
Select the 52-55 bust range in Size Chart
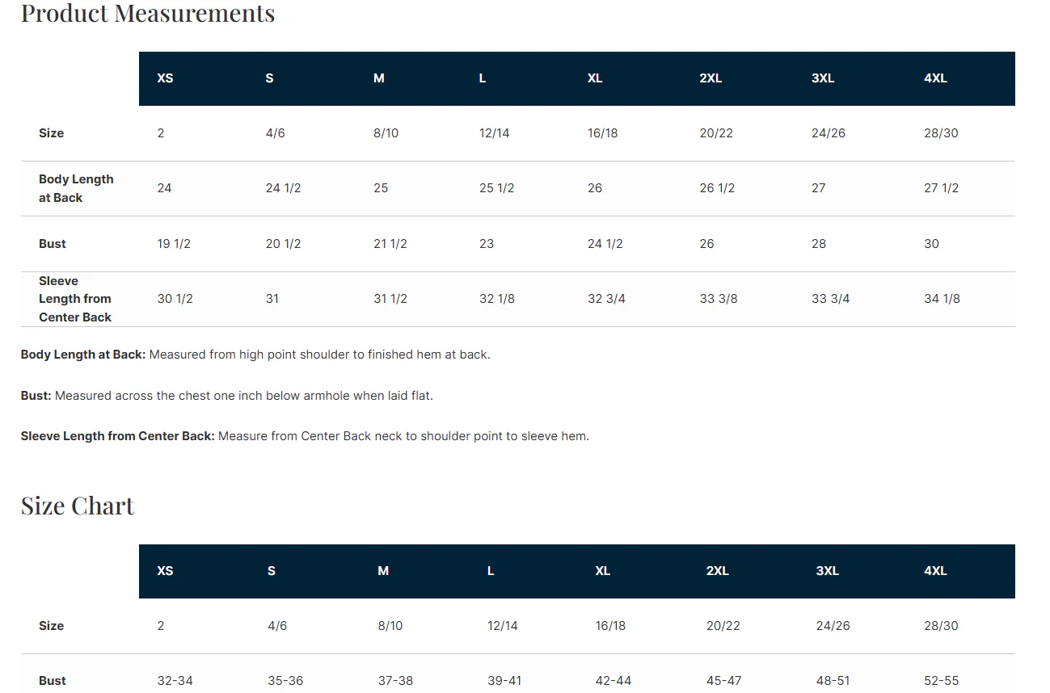point(942,681)
